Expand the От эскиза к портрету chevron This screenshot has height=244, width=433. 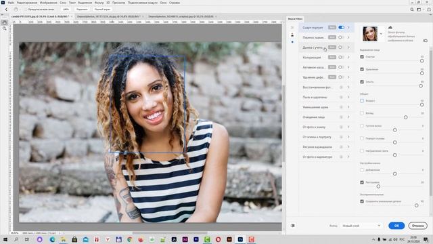click(x=348, y=137)
